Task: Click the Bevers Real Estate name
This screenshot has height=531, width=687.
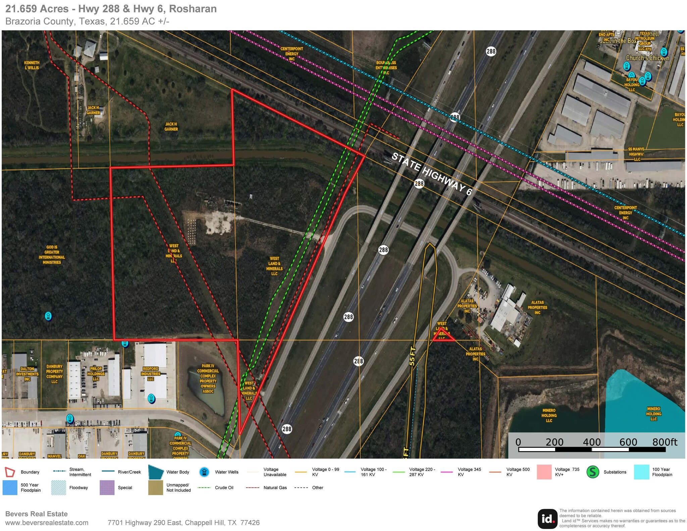Action: (36, 514)
